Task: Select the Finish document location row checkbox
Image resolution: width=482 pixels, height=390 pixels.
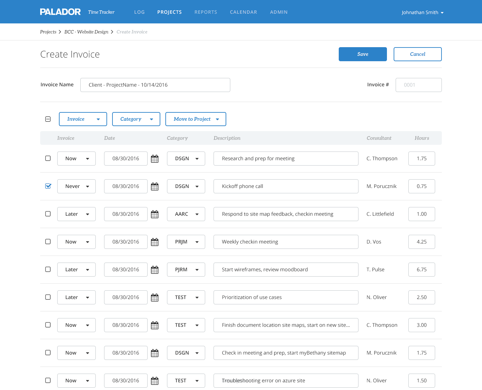Action: pos(48,325)
